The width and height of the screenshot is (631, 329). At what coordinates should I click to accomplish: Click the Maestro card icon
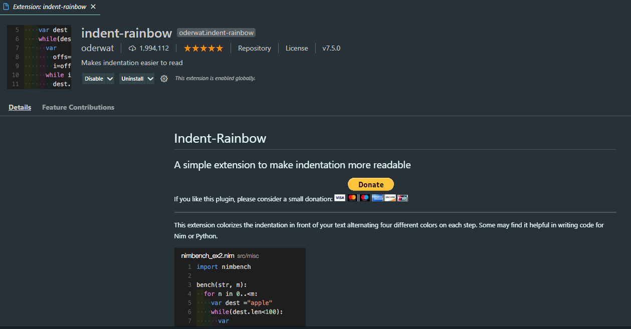365,198
